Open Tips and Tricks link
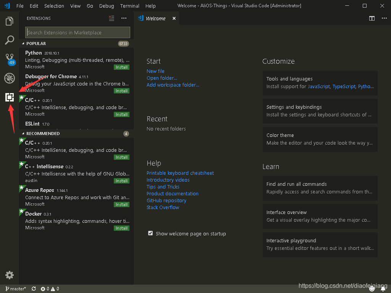Image resolution: width=391 pixels, height=293 pixels. (163, 187)
